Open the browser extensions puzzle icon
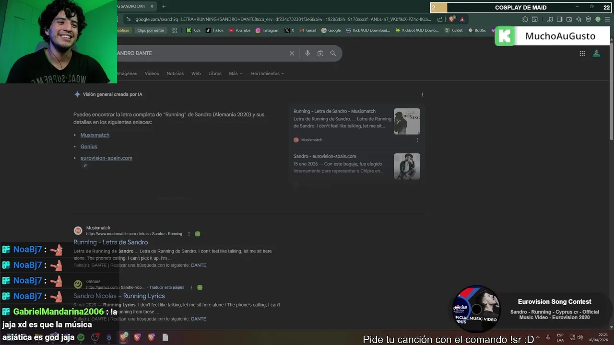 click(x=525, y=19)
